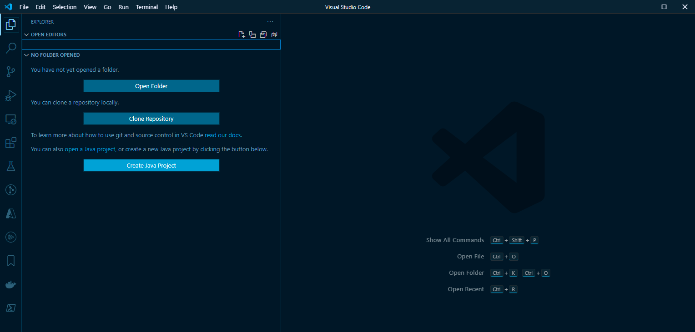Screen dimensions: 695x332
Task: Click the read our docs link
Action: click(x=223, y=135)
